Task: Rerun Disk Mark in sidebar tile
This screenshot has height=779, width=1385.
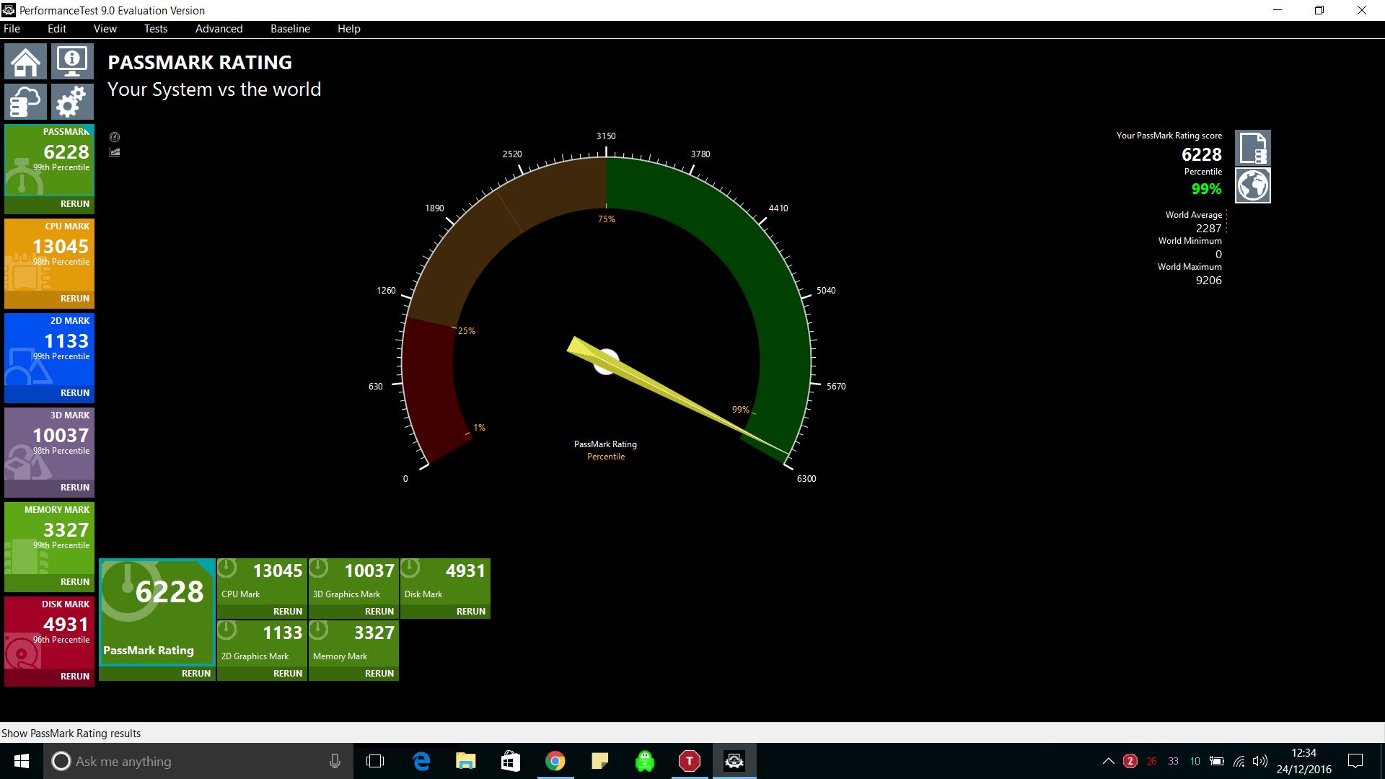Action: point(75,677)
